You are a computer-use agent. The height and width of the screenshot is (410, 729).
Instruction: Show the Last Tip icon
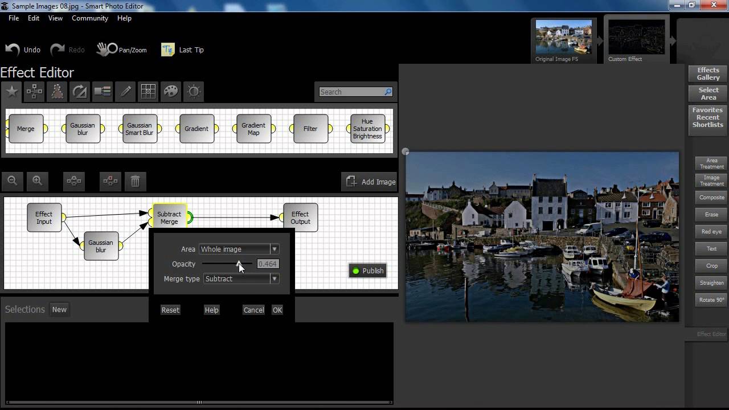(x=167, y=50)
